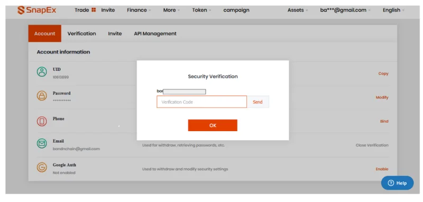Click the masked password dots
This screenshot has width=423, height=202.
pos(62,100)
